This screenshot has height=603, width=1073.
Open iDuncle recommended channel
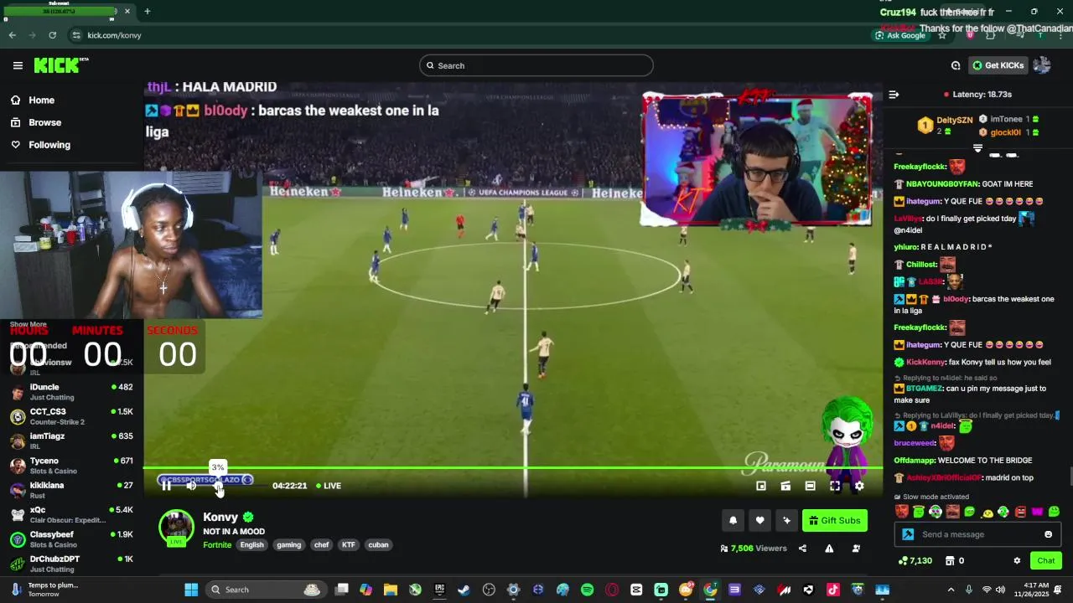tap(71, 392)
